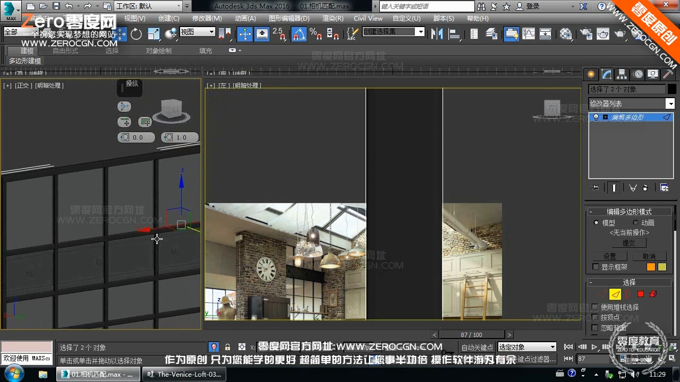680x382 pixels.
Task: Open the 修改器(M) menu
Action: pyautogui.click(x=207, y=18)
